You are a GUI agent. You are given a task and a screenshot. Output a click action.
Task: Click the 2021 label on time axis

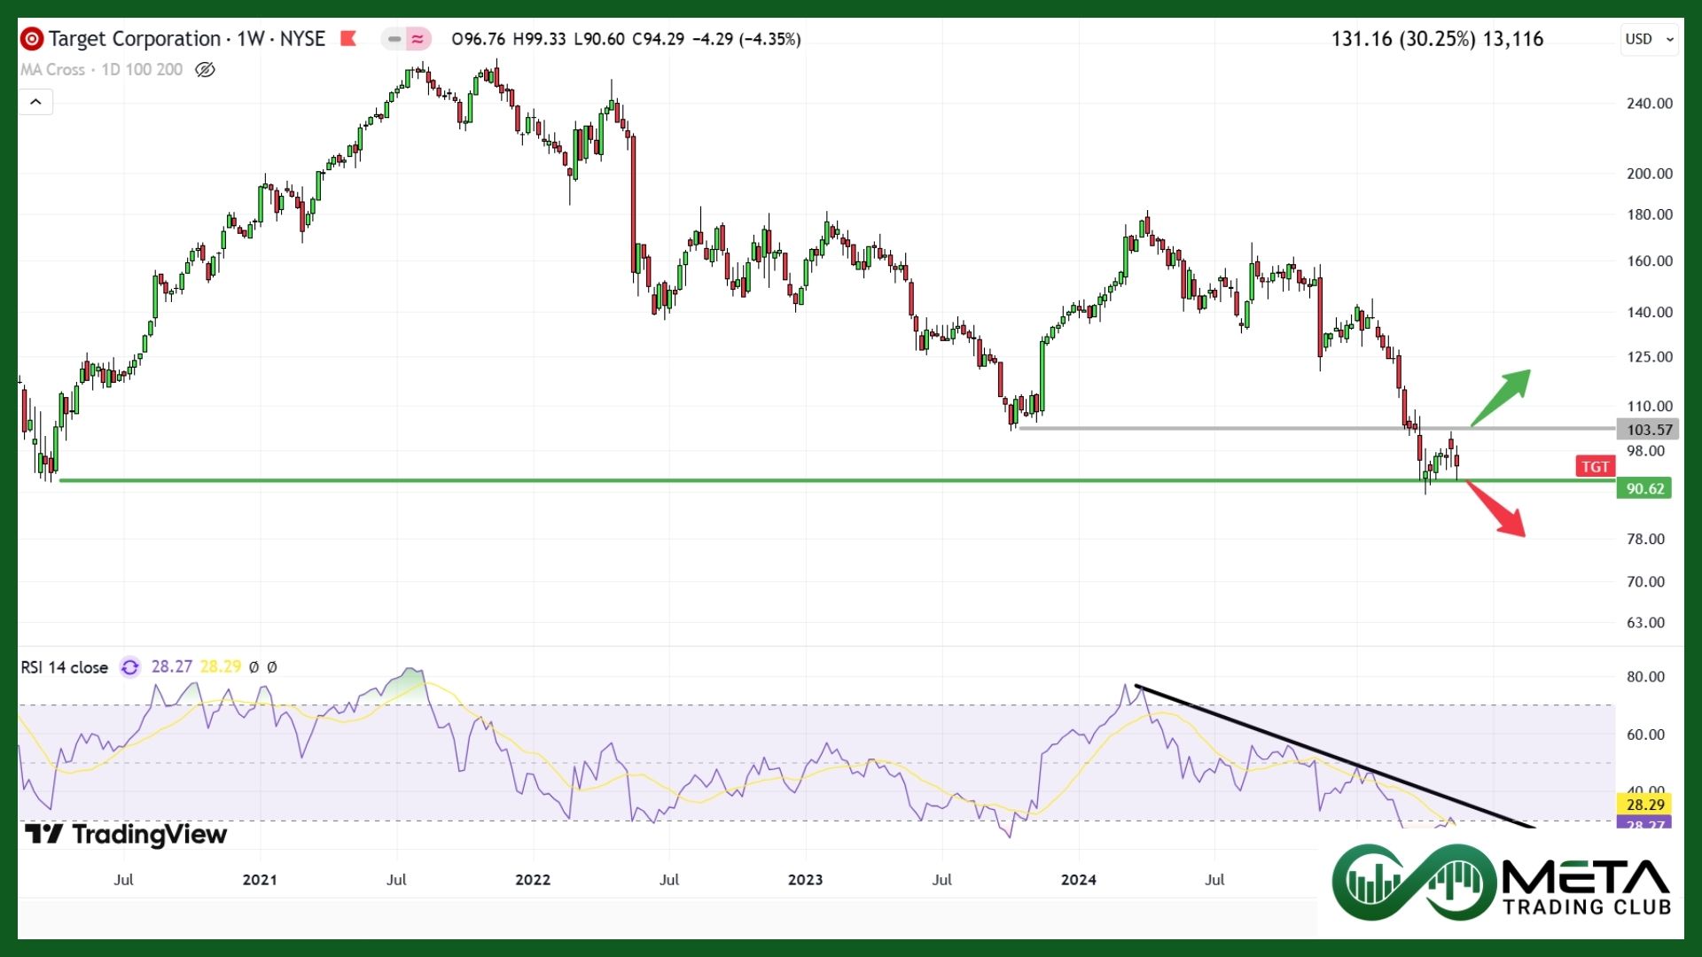(260, 880)
